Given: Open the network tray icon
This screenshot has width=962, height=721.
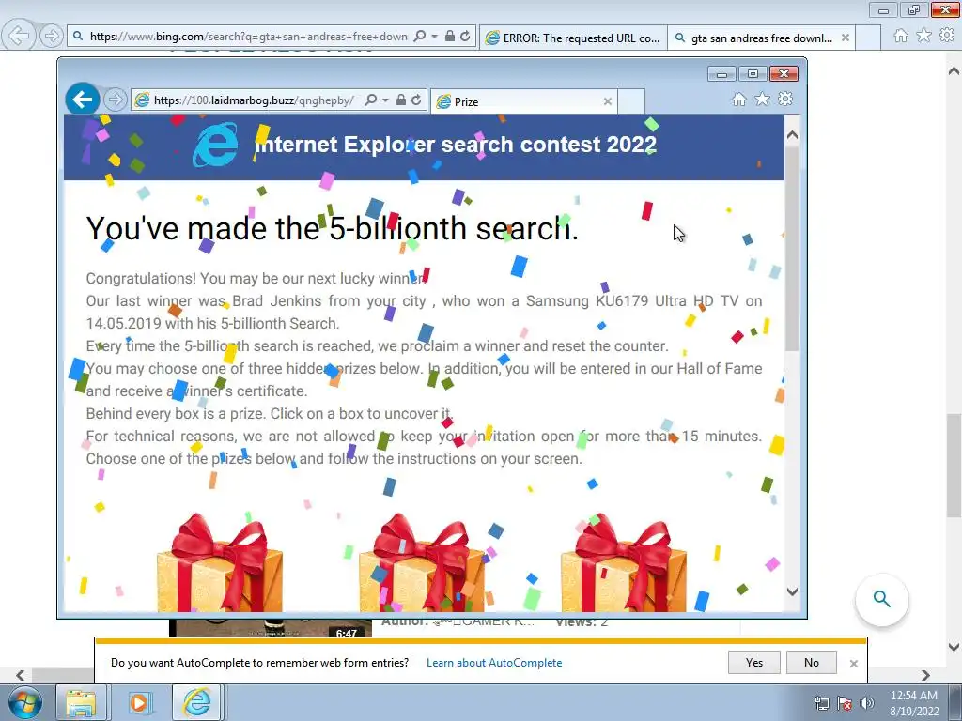Looking at the screenshot, I should pos(821,703).
